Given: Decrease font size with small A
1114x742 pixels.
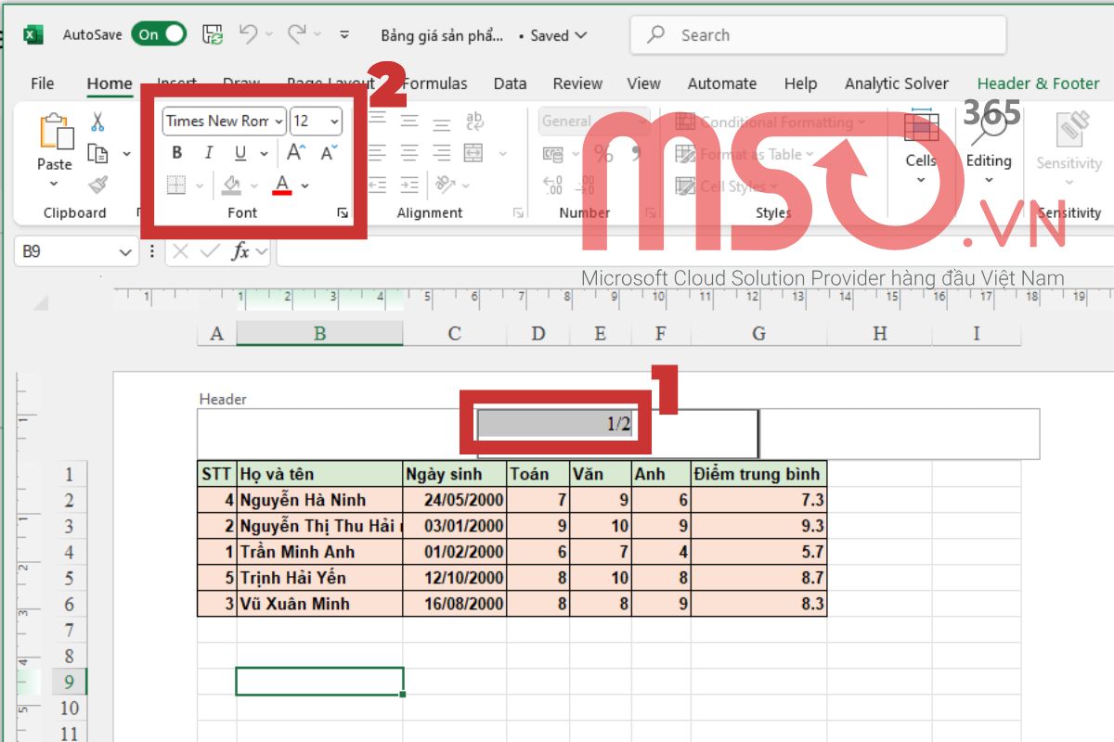Looking at the screenshot, I should tap(329, 153).
